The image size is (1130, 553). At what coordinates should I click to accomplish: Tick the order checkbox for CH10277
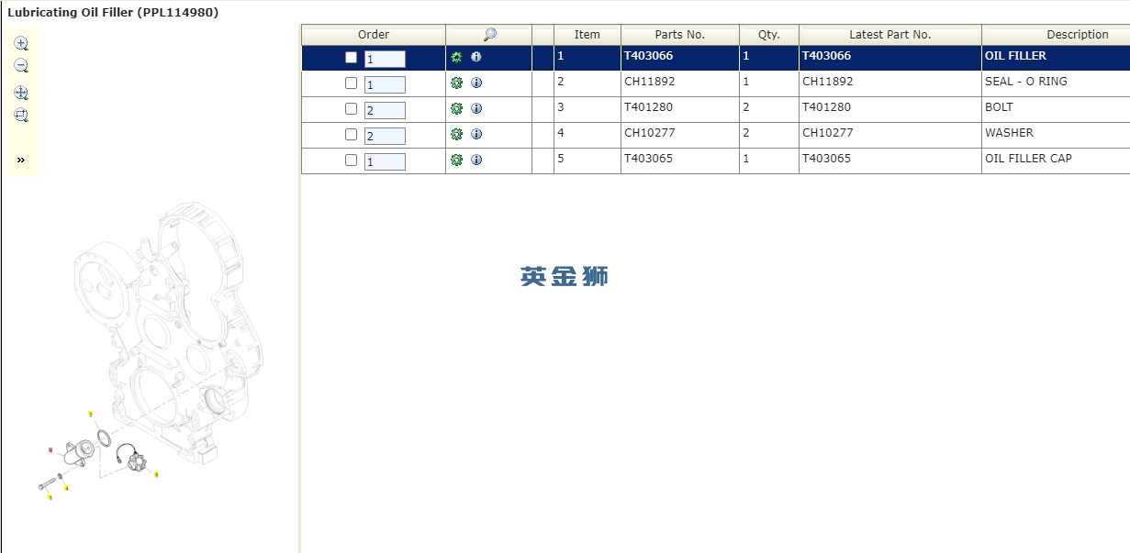[351, 134]
